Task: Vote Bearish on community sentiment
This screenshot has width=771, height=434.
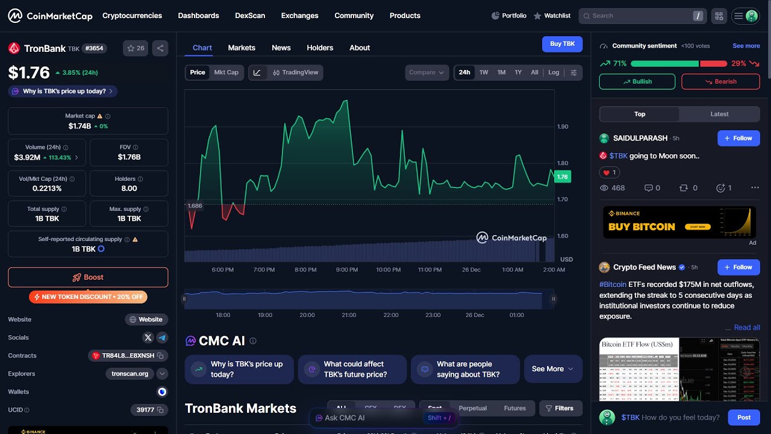Action: (x=720, y=81)
